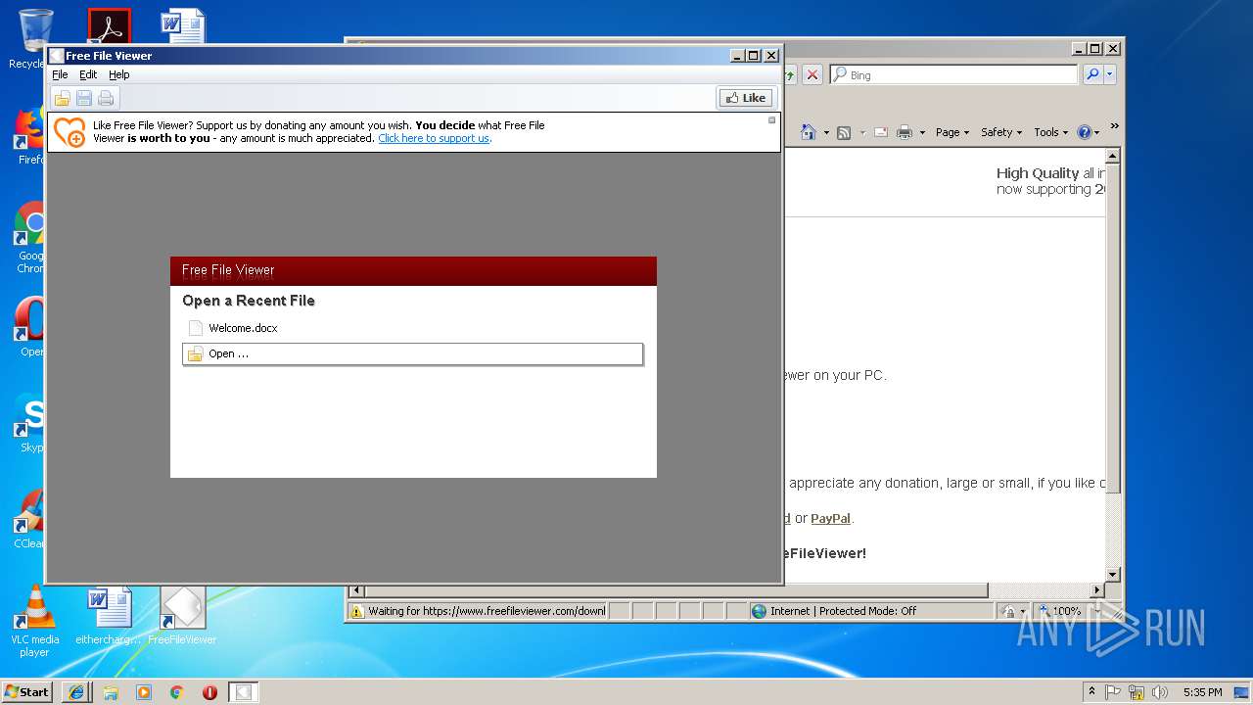1253x705 pixels.
Task: Click the PayPal link on the web page
Action: [830, 518]
